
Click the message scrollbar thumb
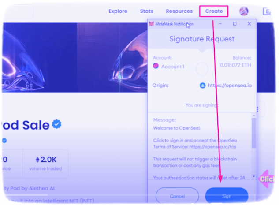point(254,133)
